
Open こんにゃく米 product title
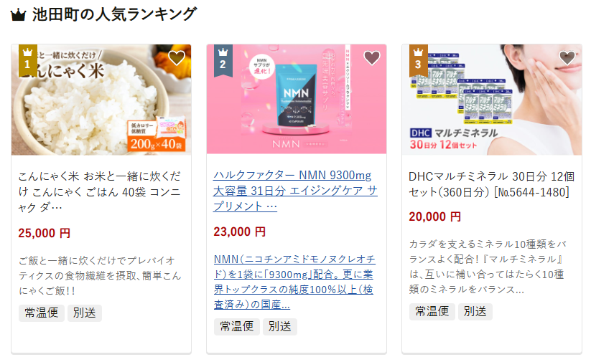pyautogui.click(x=100, y=192)
